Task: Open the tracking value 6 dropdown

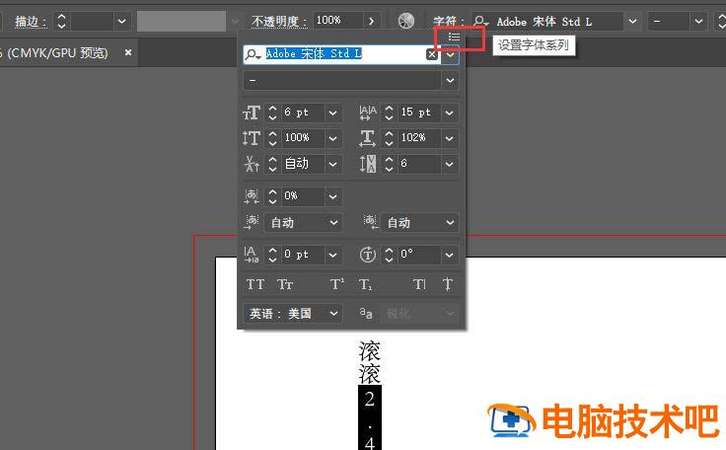Action: [449, 164]
